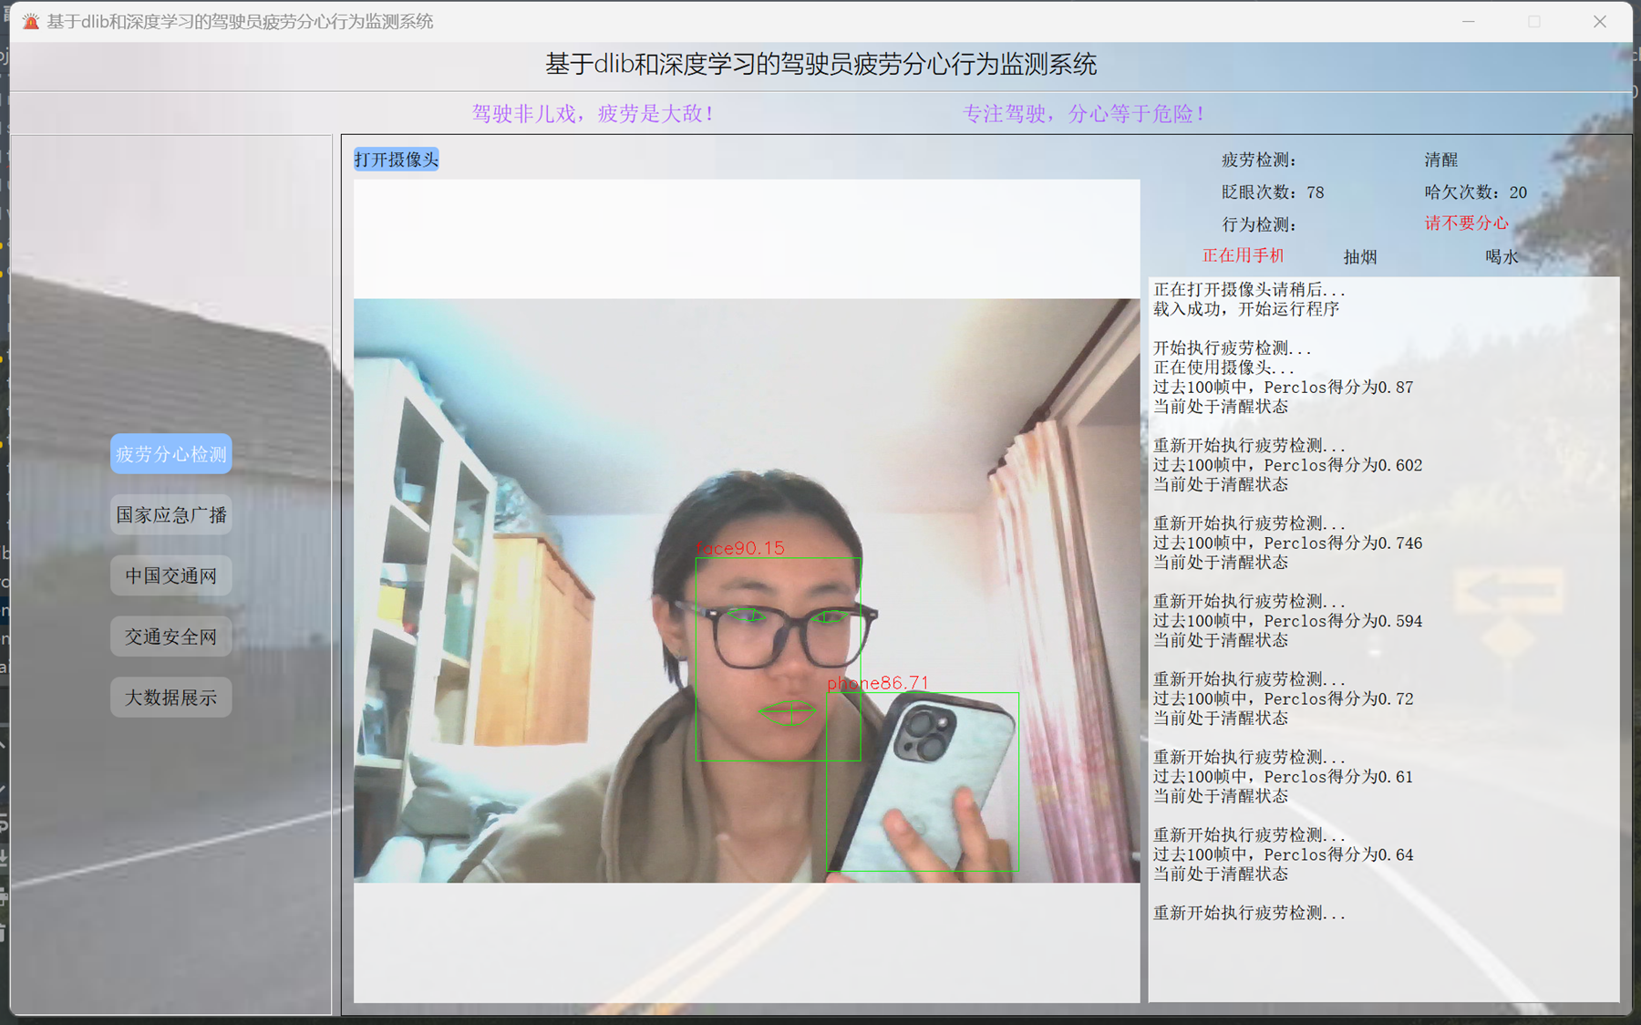The width and height of the screenshot is (1641, 1025).
Task: Click the phone86.71 detection label
Action: coord(878,683)
